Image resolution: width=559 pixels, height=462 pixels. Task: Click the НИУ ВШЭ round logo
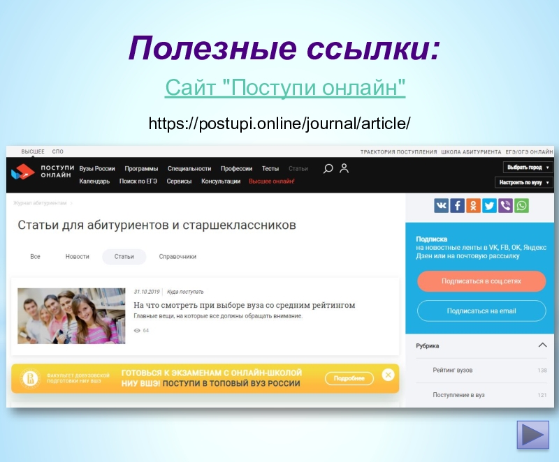point(30,378)
